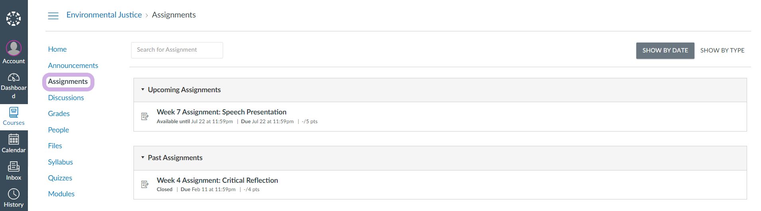
Task: Toggle the hamburger course navigation menu
Action: pyautogui.click(x=53, y=15)
